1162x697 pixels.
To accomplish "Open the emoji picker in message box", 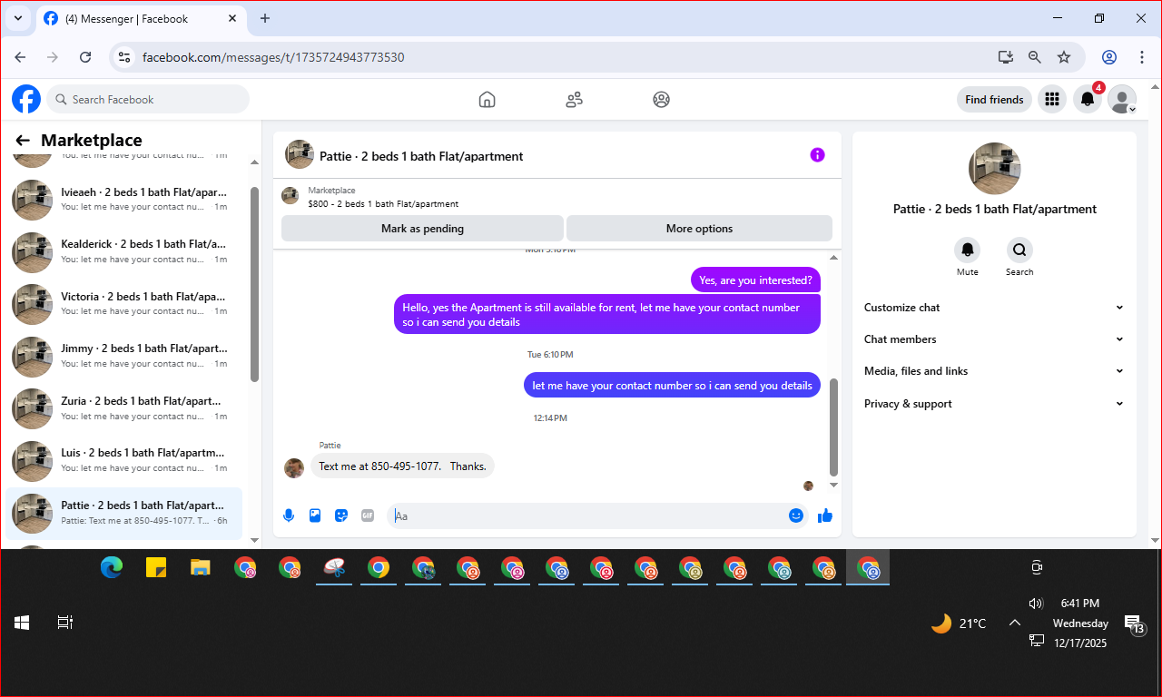I will tap(796, 515).
